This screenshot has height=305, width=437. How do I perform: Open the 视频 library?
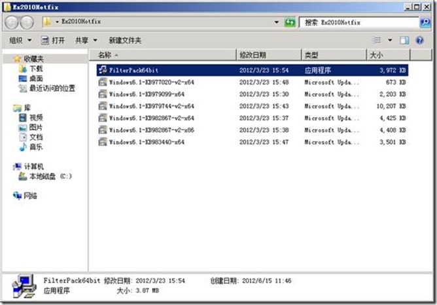click(x=36, y=117)
